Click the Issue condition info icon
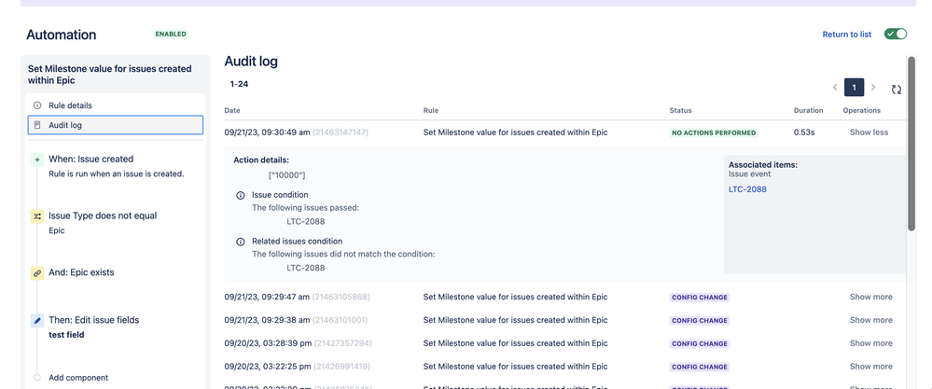932x389 pixels. (240, 195)
